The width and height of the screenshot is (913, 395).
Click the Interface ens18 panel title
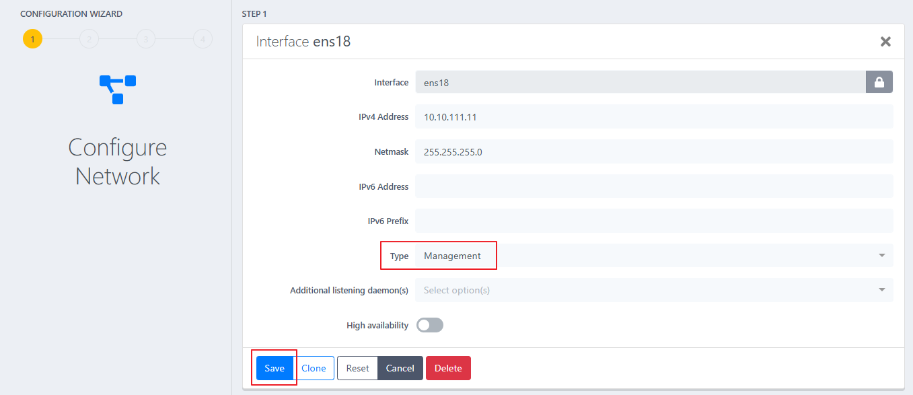pyautogui.click(x=303, y=42)
